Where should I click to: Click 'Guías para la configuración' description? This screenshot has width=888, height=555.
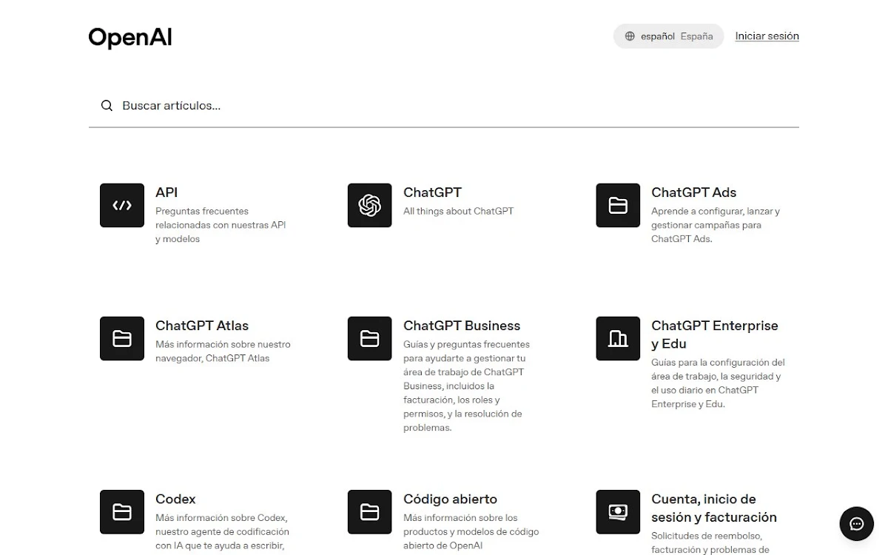(x=718, y=383)
